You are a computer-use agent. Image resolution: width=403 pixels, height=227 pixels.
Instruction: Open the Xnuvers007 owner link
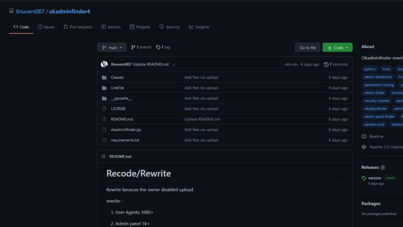click(x=30, y=11)
